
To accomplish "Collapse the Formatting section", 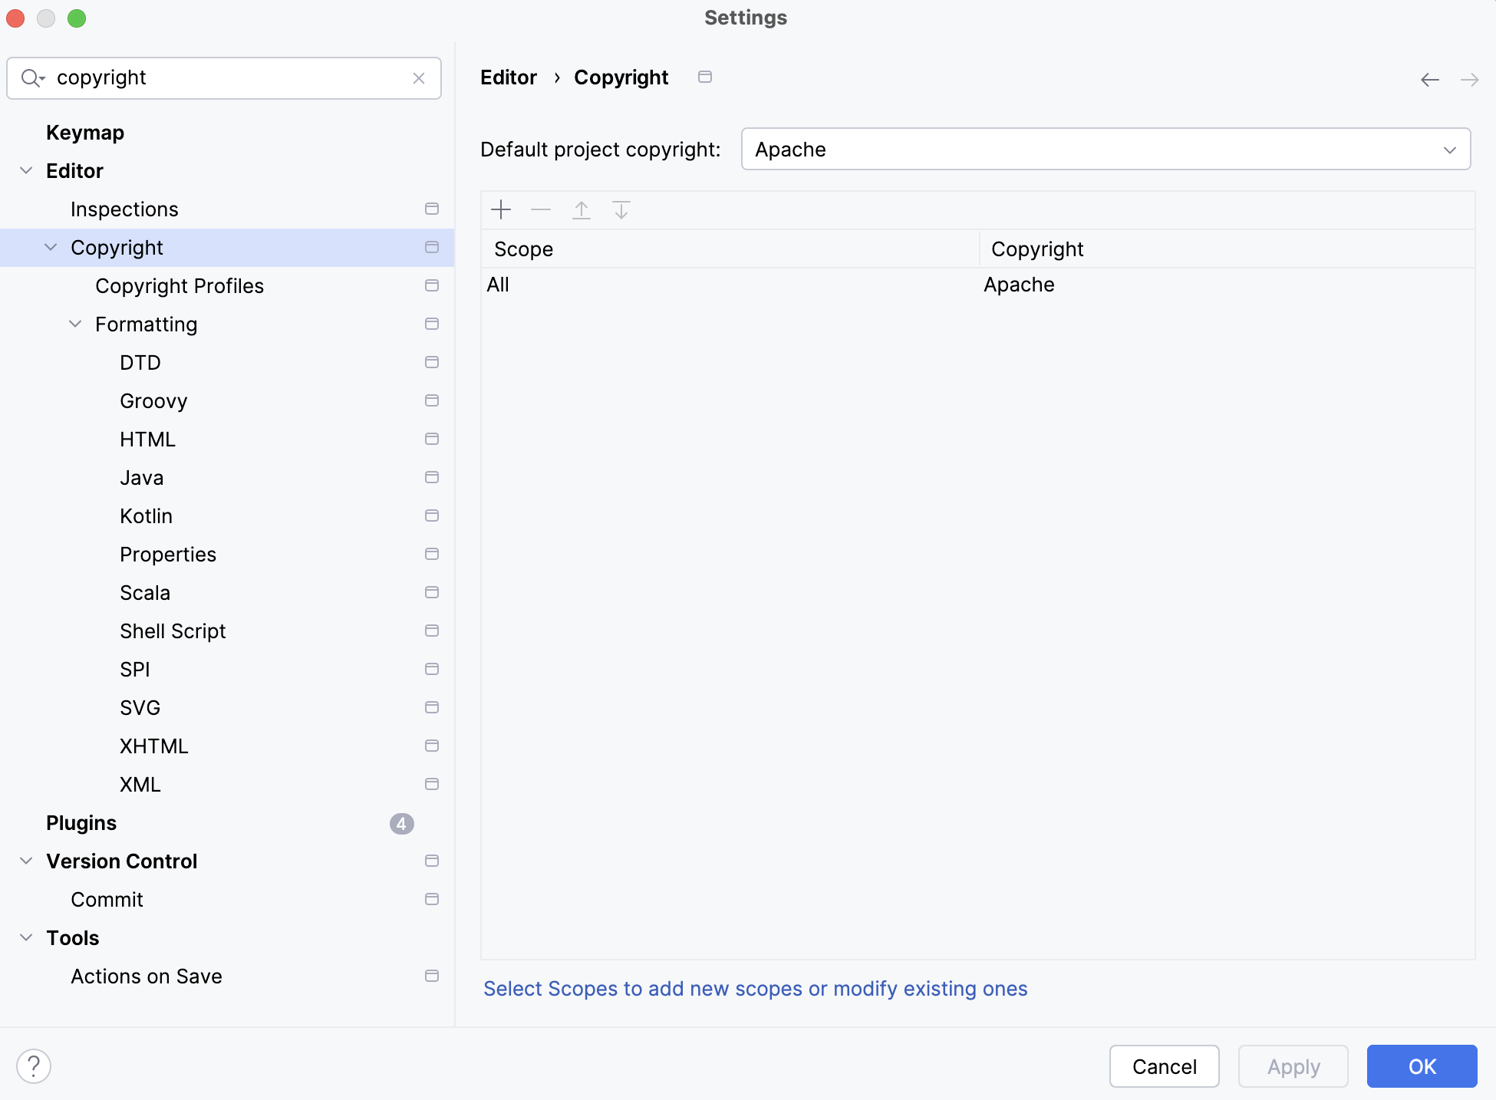I will [x=75, y=324].
